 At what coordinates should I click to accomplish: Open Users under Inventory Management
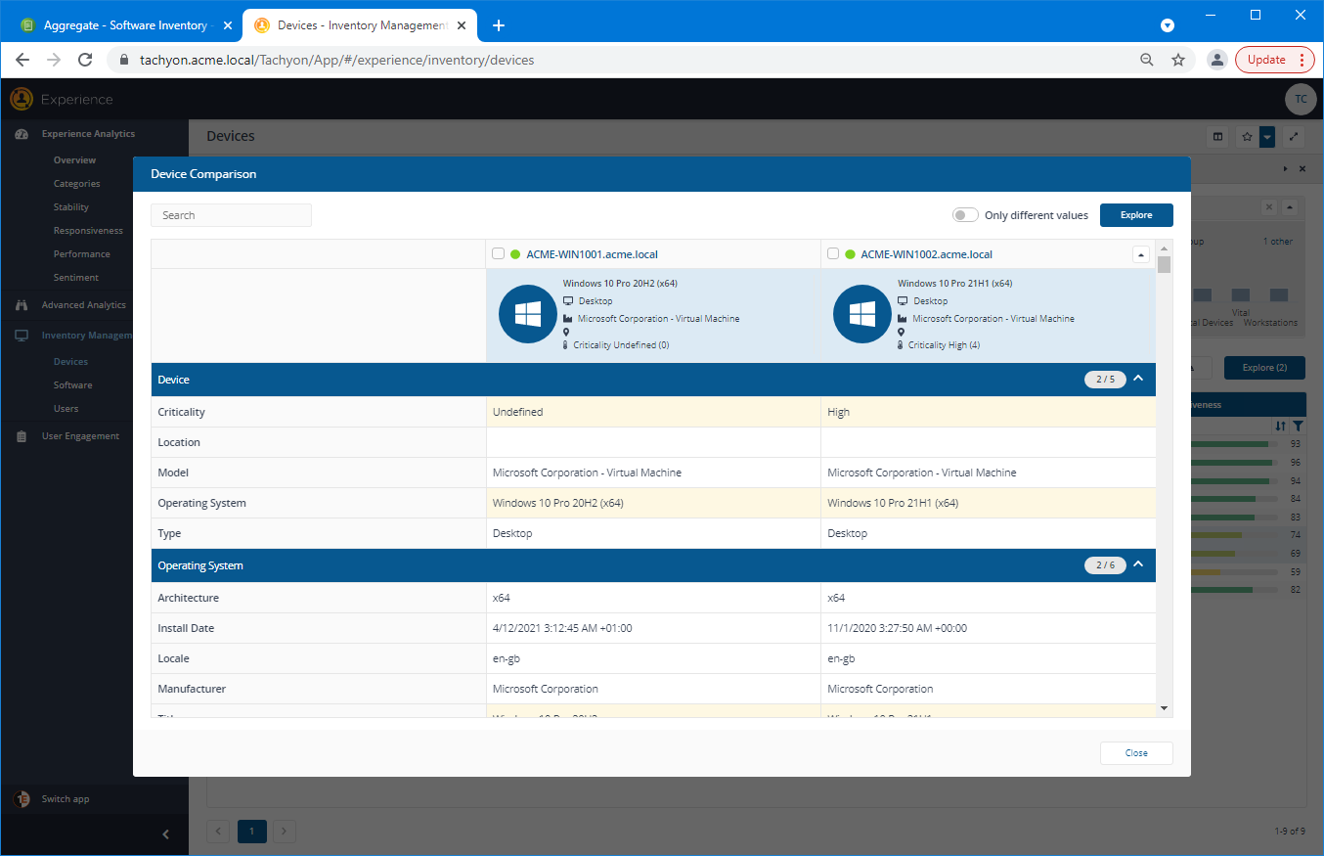coord(66,409)
